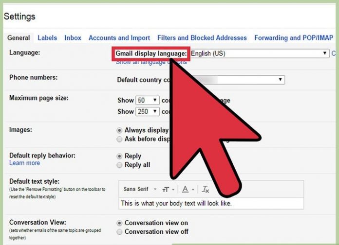Image resolution: width=339 pixels, height=245 pixels.
Task: Select the Reply radio button
Action: [120, 156]
